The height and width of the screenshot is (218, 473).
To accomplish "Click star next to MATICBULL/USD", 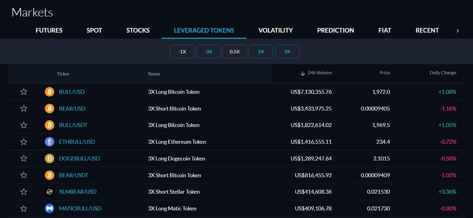I will pos(24,209).
